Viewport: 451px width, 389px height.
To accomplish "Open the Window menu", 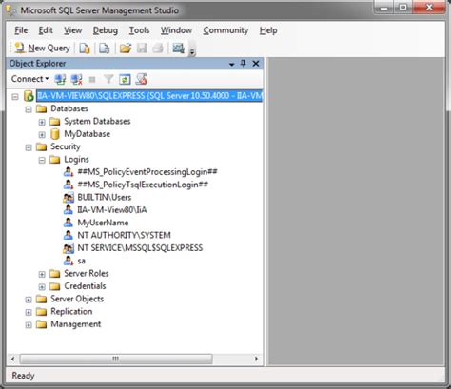I will 176,30.
